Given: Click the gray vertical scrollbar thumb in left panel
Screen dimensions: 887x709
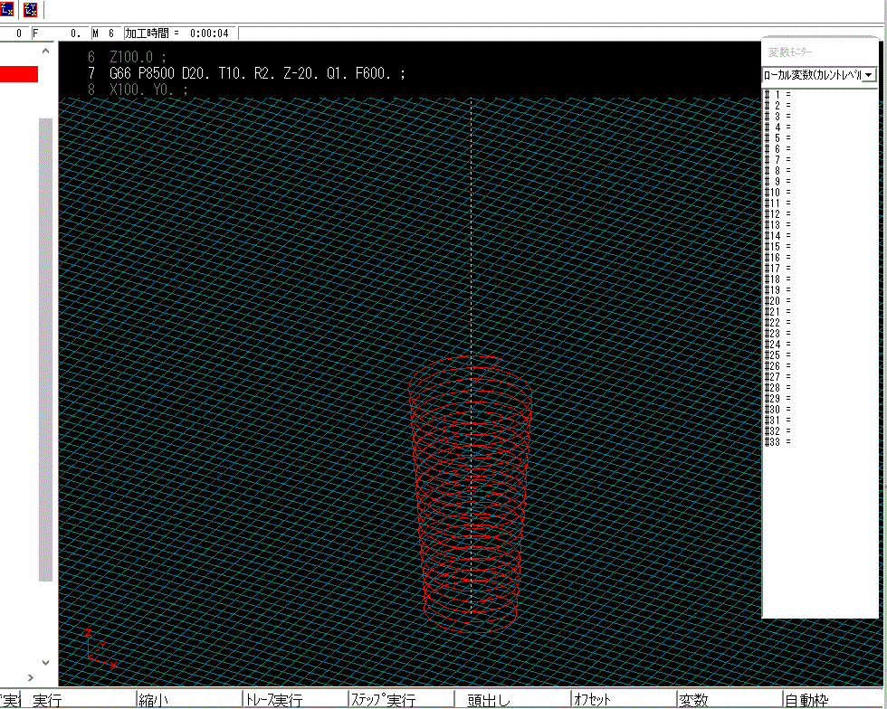Looking at the screenshot, I should (x=46, y=349).
